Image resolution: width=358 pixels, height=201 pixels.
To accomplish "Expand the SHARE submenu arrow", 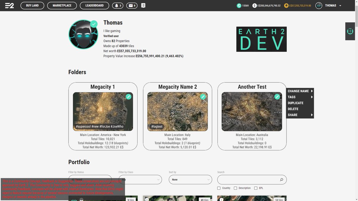I will pos(312,115).
